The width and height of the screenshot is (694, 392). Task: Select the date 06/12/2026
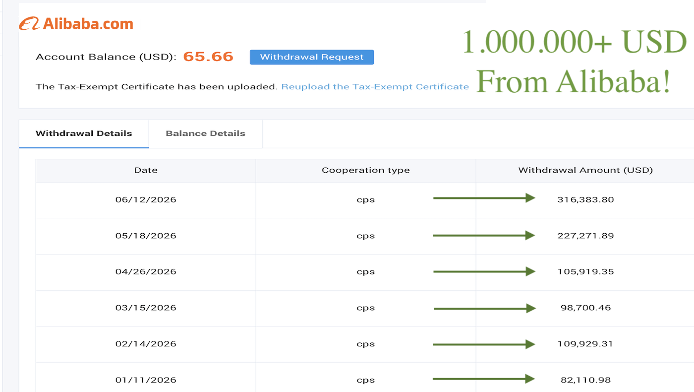click(146, 200)
